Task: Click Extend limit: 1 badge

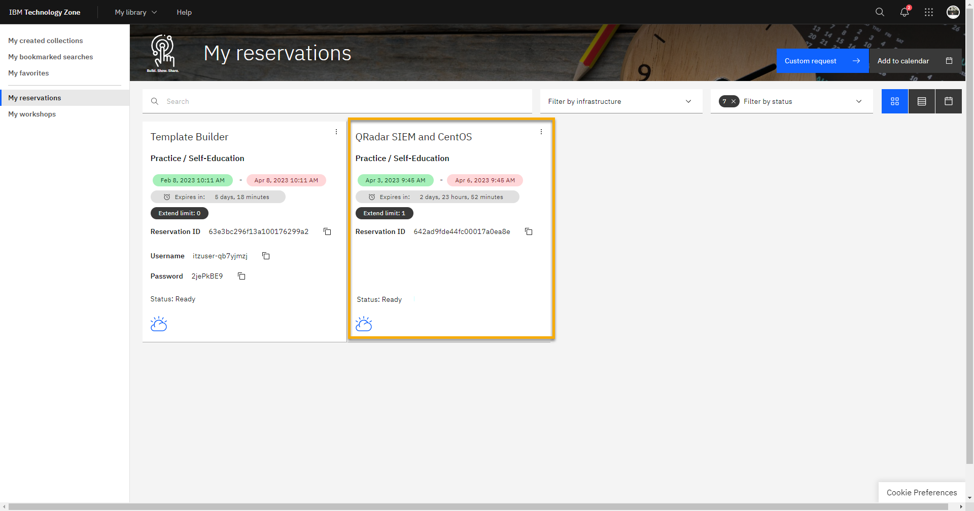Action: tap(385, 213)
